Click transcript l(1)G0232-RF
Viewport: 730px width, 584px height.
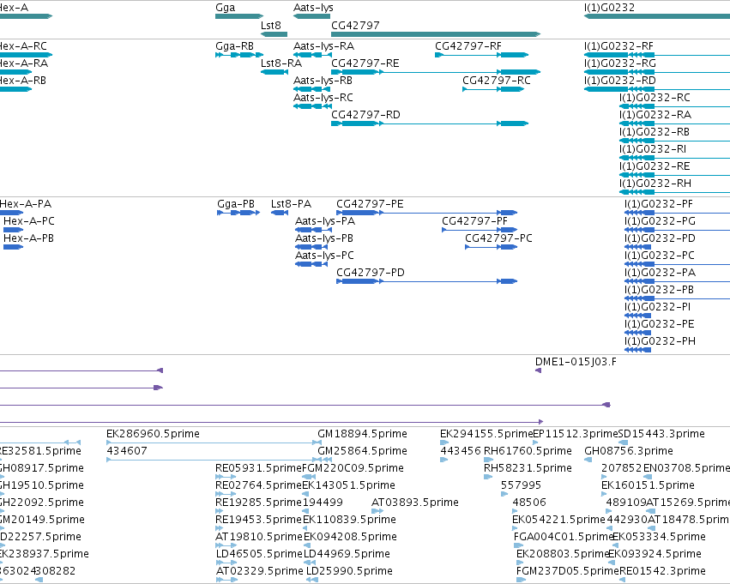click(x=657, y=55)
